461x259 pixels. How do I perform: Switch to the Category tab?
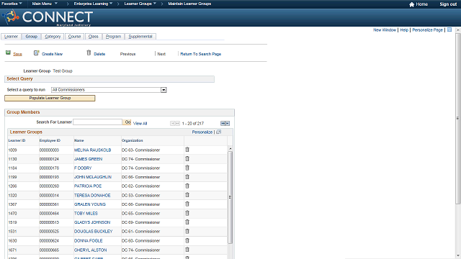(53, 37)
